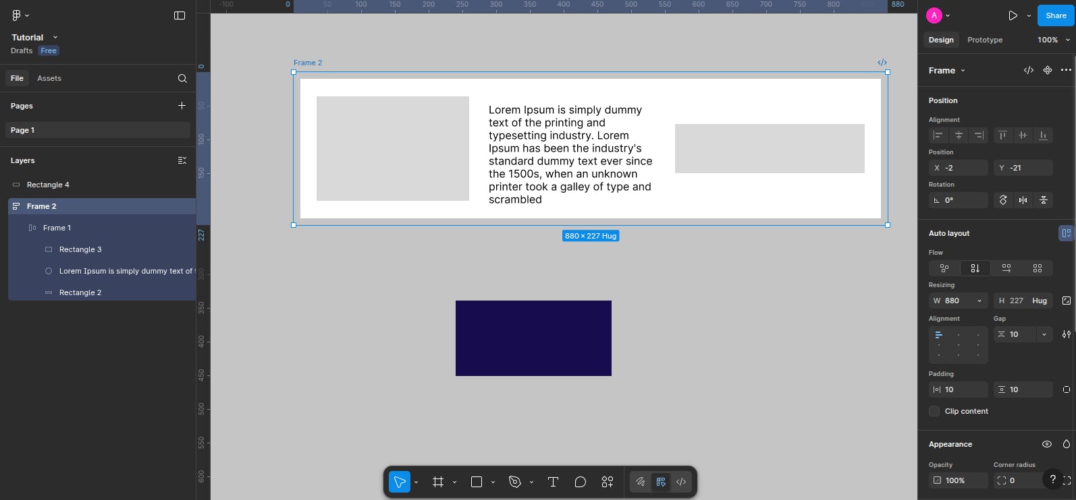Align the selection to vertical centers

(1023, 135)
